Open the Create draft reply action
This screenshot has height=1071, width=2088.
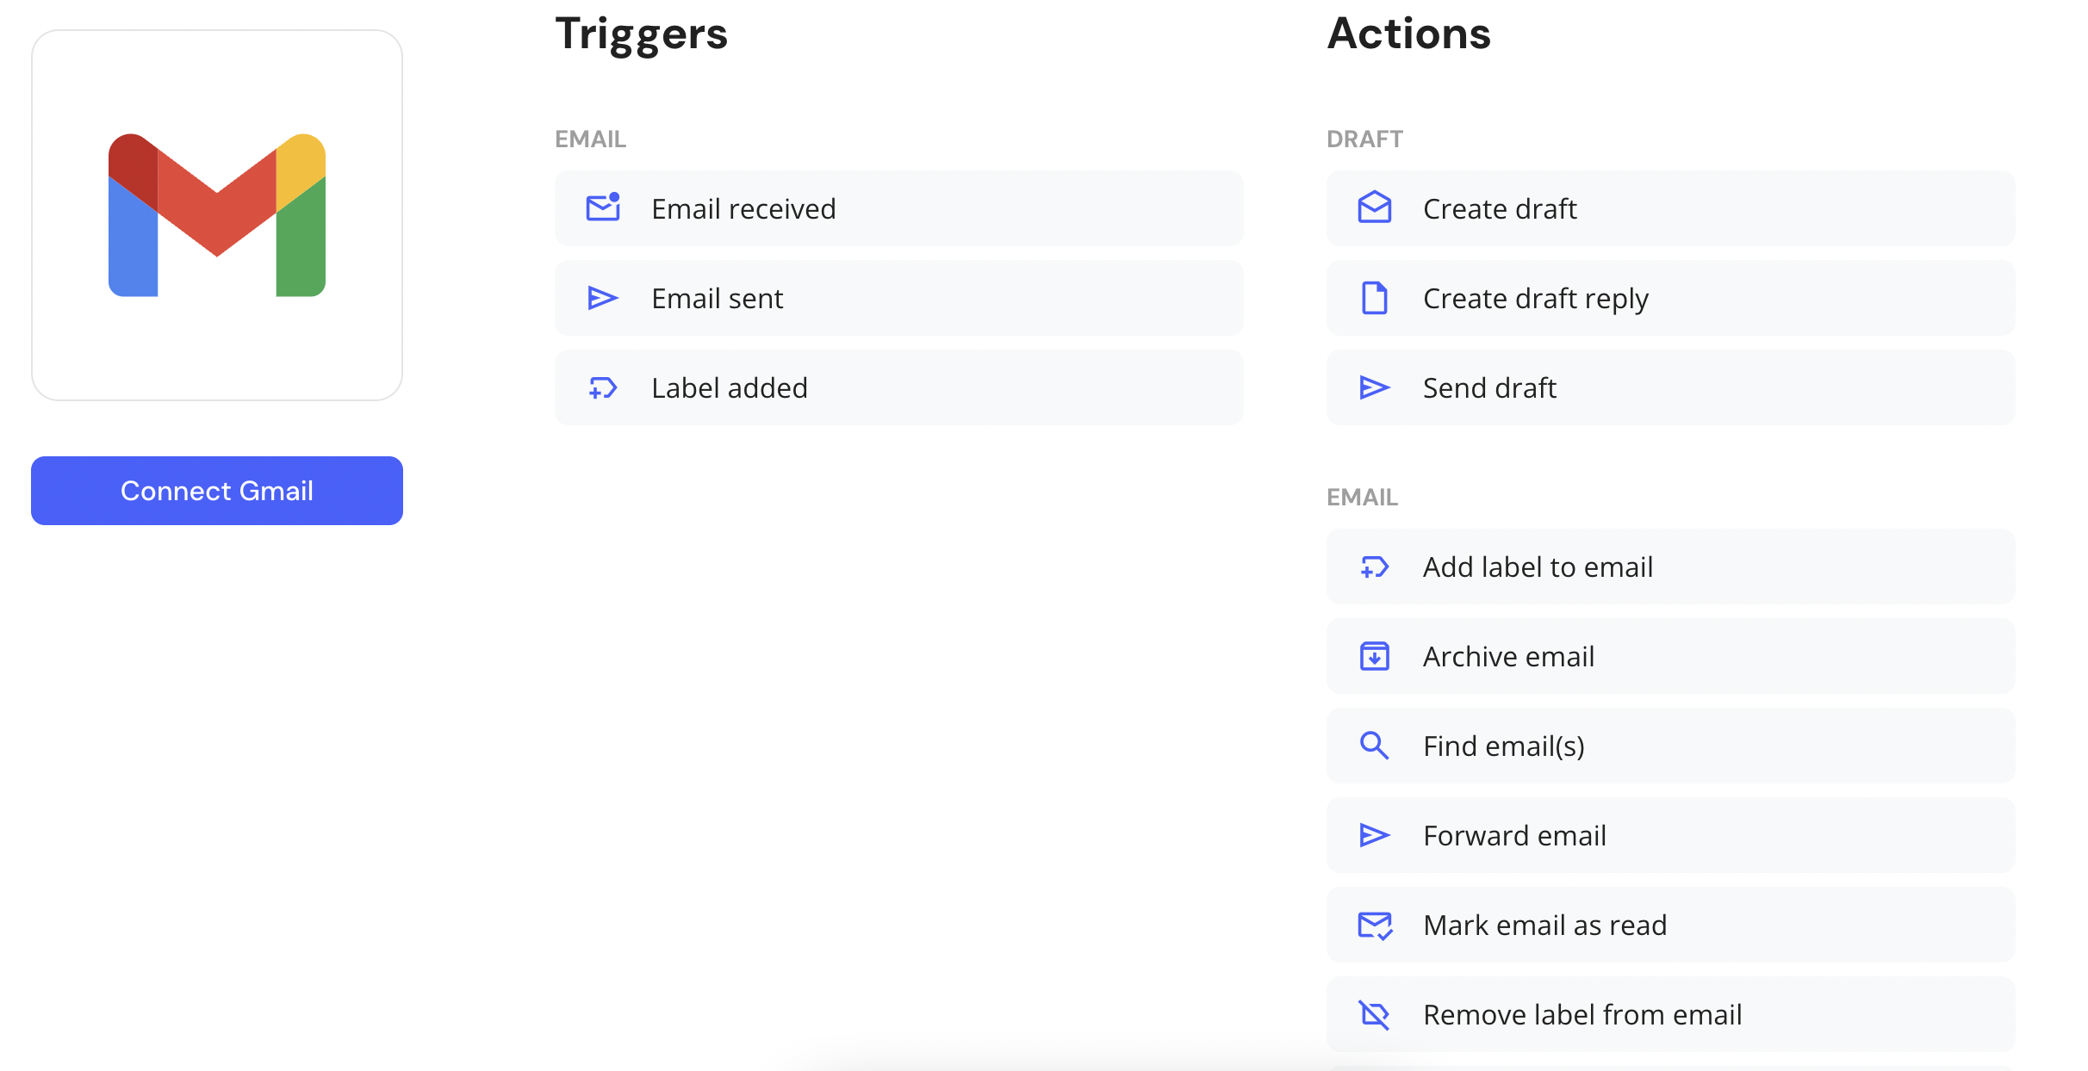[1670, 298]
